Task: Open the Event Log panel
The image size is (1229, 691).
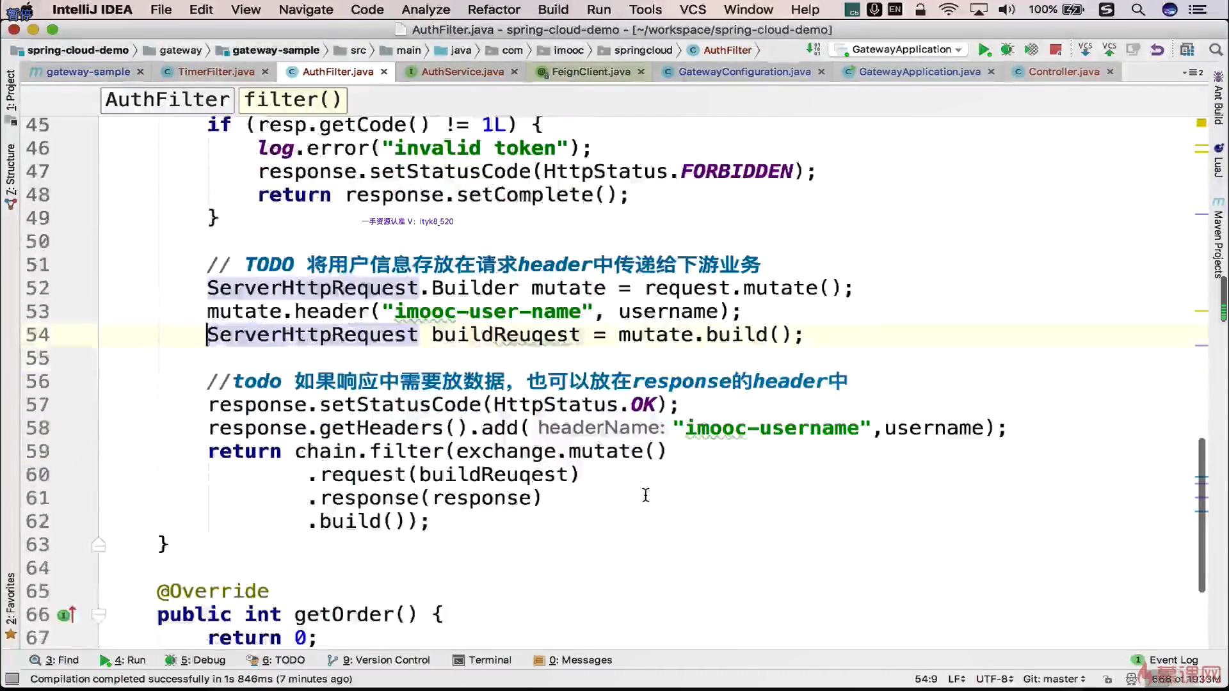Action: [1173, 660]
